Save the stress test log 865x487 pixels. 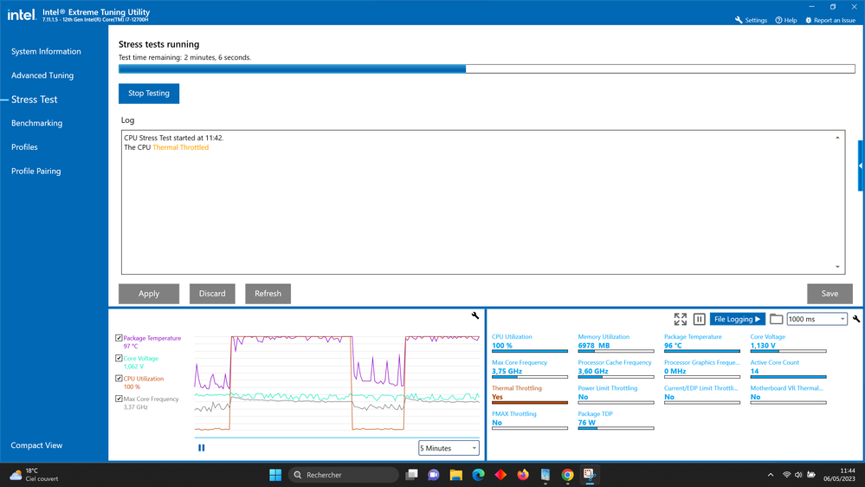pyautogui.click(x=829, y=294)
